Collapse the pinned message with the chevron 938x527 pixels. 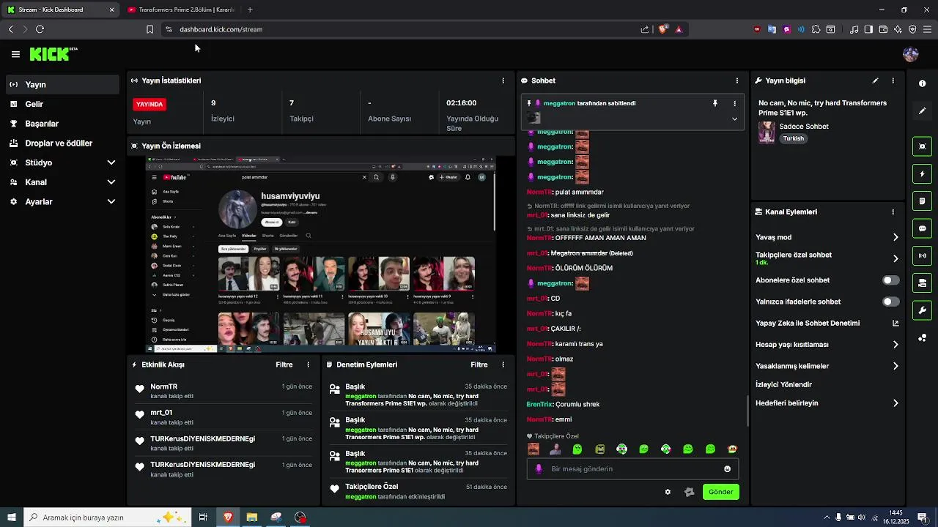pos(734,119)
